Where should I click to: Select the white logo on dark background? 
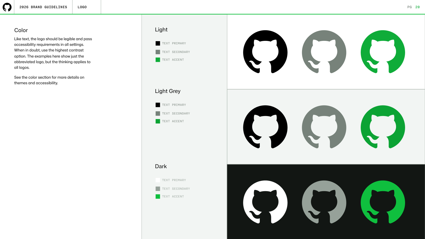[x=265, y=202]
